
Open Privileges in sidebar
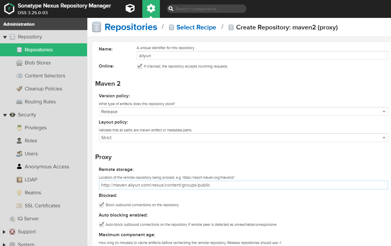tap(36, 128)
